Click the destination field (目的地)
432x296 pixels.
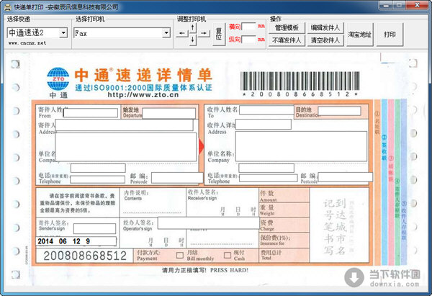[339, 111]
